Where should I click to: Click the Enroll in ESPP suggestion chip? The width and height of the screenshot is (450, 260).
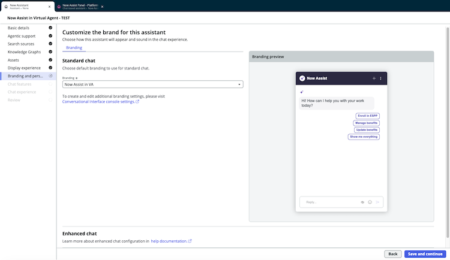tap(368, 116)
